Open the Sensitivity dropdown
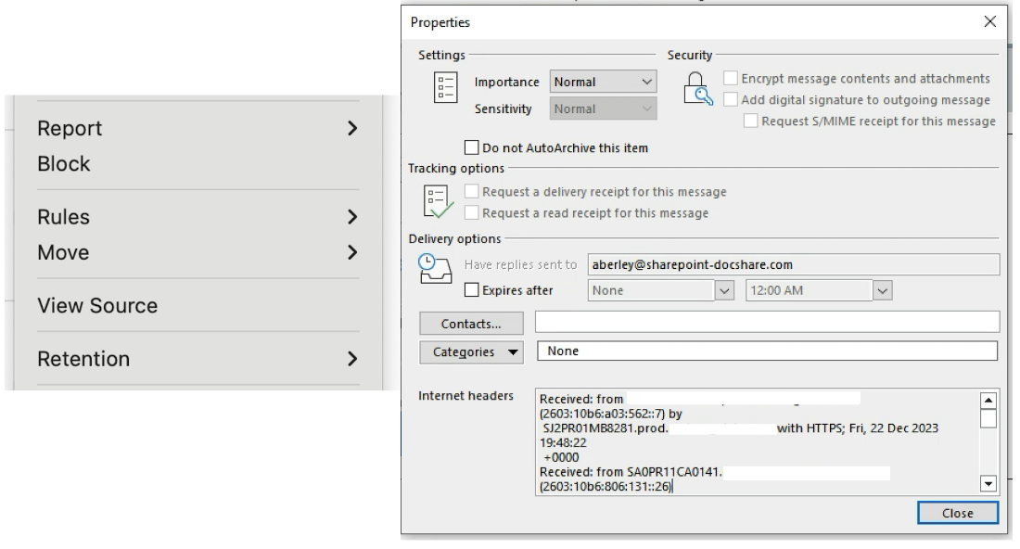 [x=603, y=109]
